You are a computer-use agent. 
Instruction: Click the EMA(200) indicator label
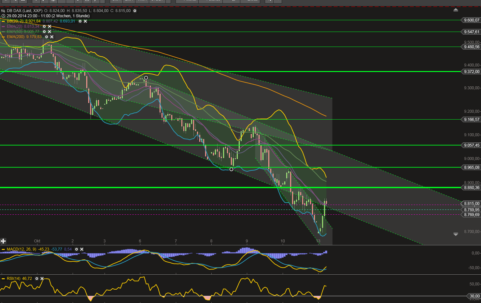point(16,37)
